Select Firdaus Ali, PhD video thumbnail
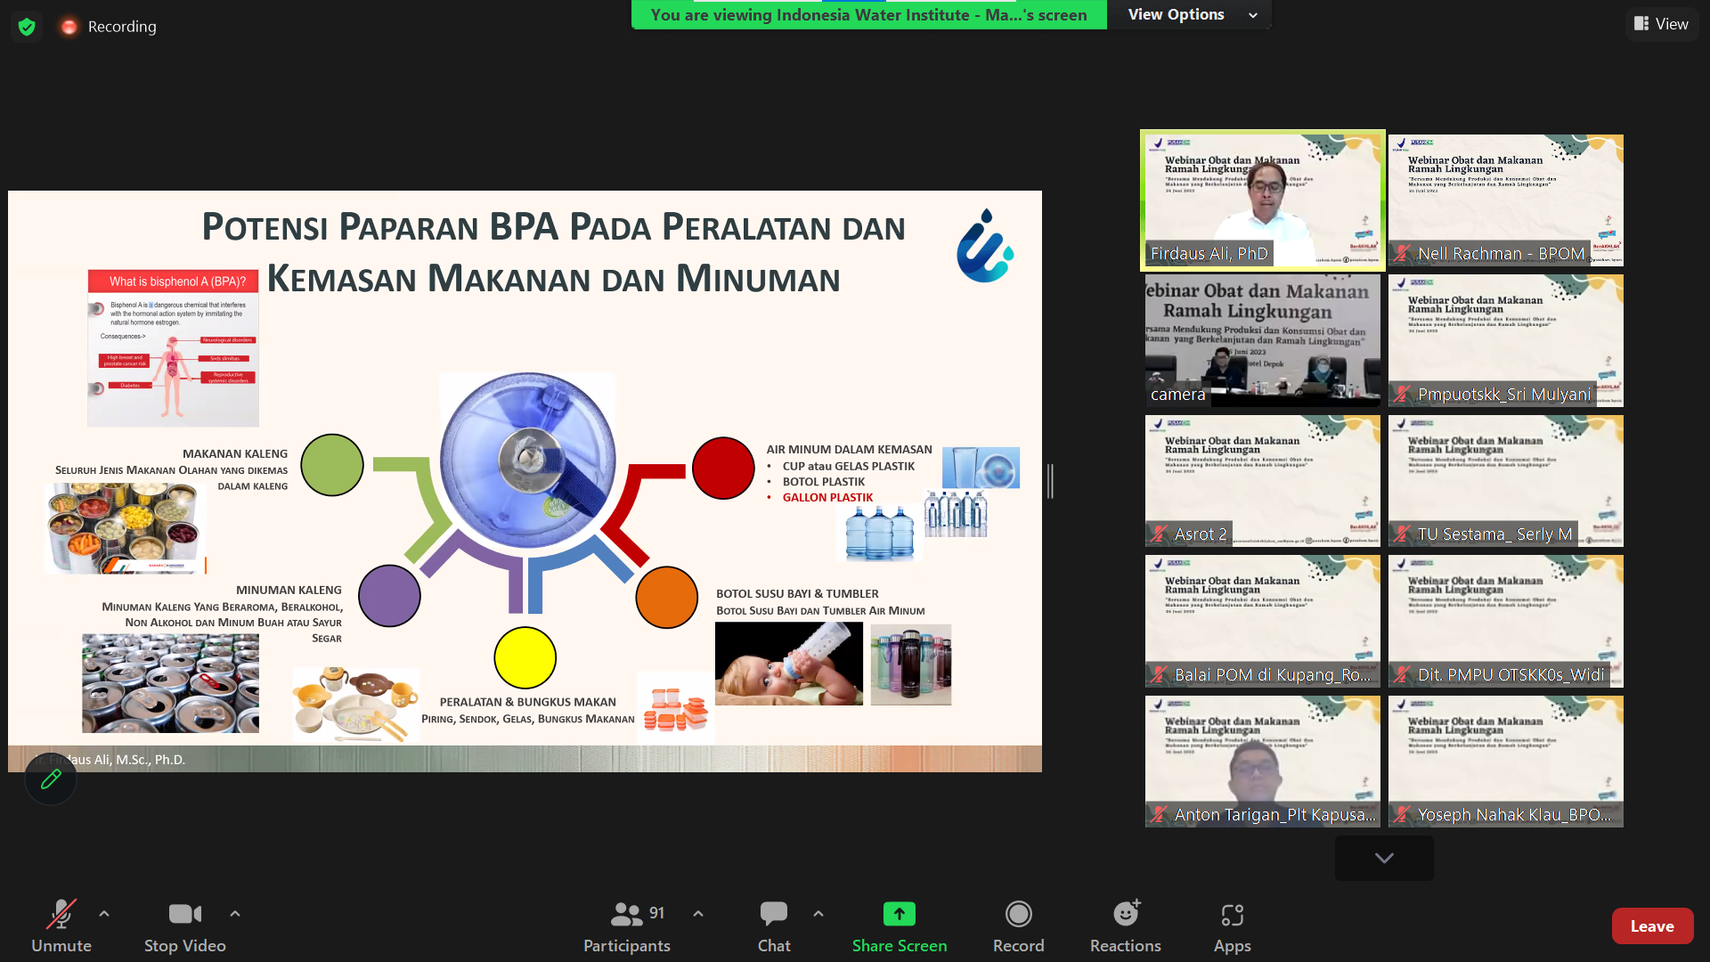 pyautogui.click(x=1262, y=200)
